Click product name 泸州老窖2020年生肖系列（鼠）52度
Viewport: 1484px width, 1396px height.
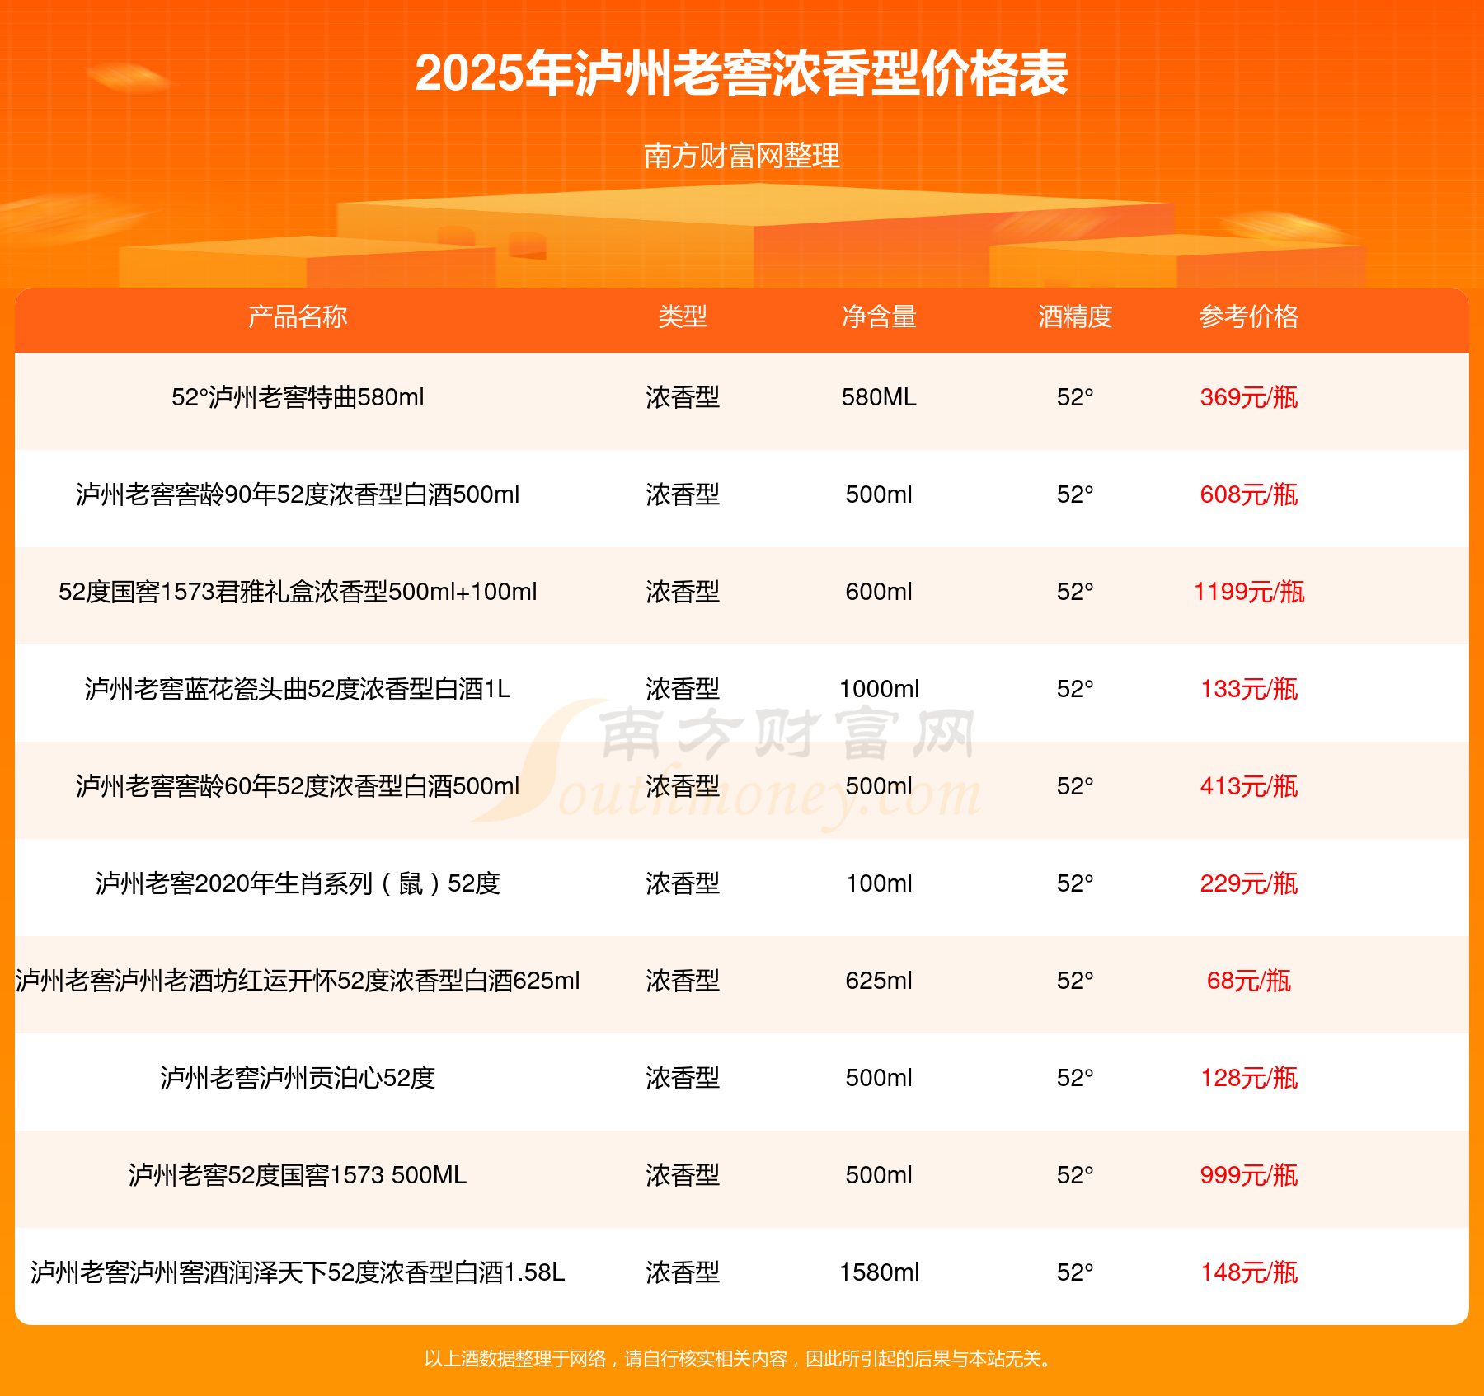[x=298, y=883]
